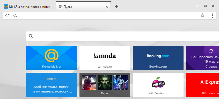Open the Почта Mail.ru tile
Viewport: 219px width, 99px height.
coord(52,58)
